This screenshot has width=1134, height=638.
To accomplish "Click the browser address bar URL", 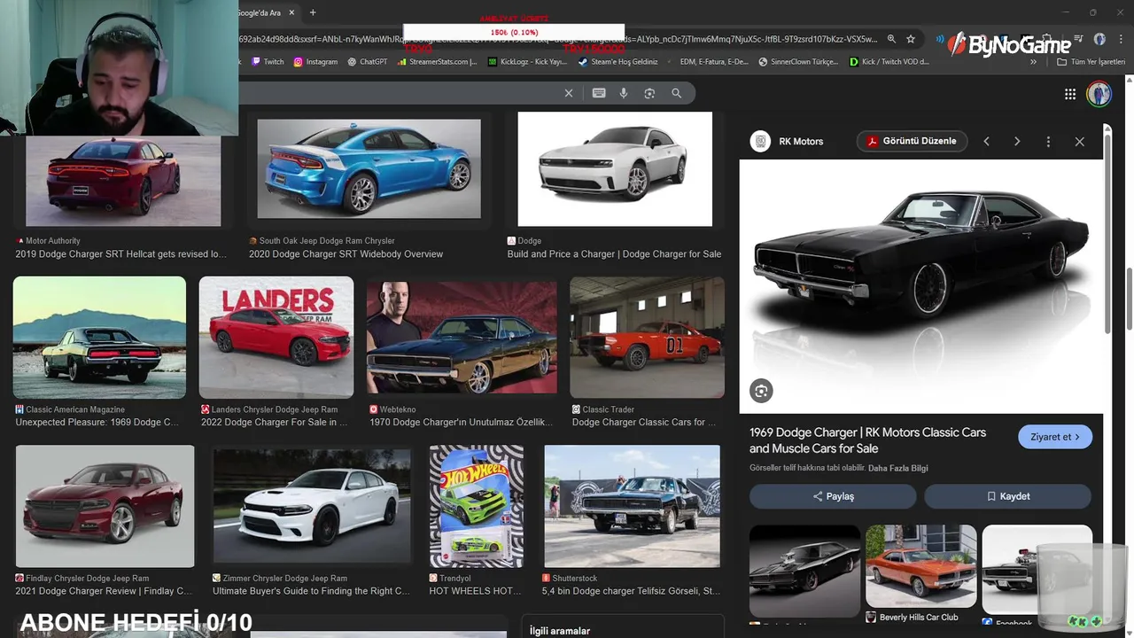I will click(558, 39).
